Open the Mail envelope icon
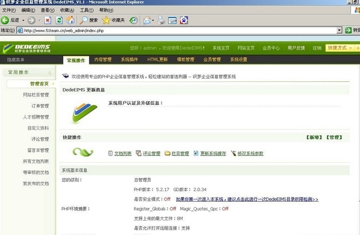The height and width of the screenshot is (235, 360). coord(147,20)
